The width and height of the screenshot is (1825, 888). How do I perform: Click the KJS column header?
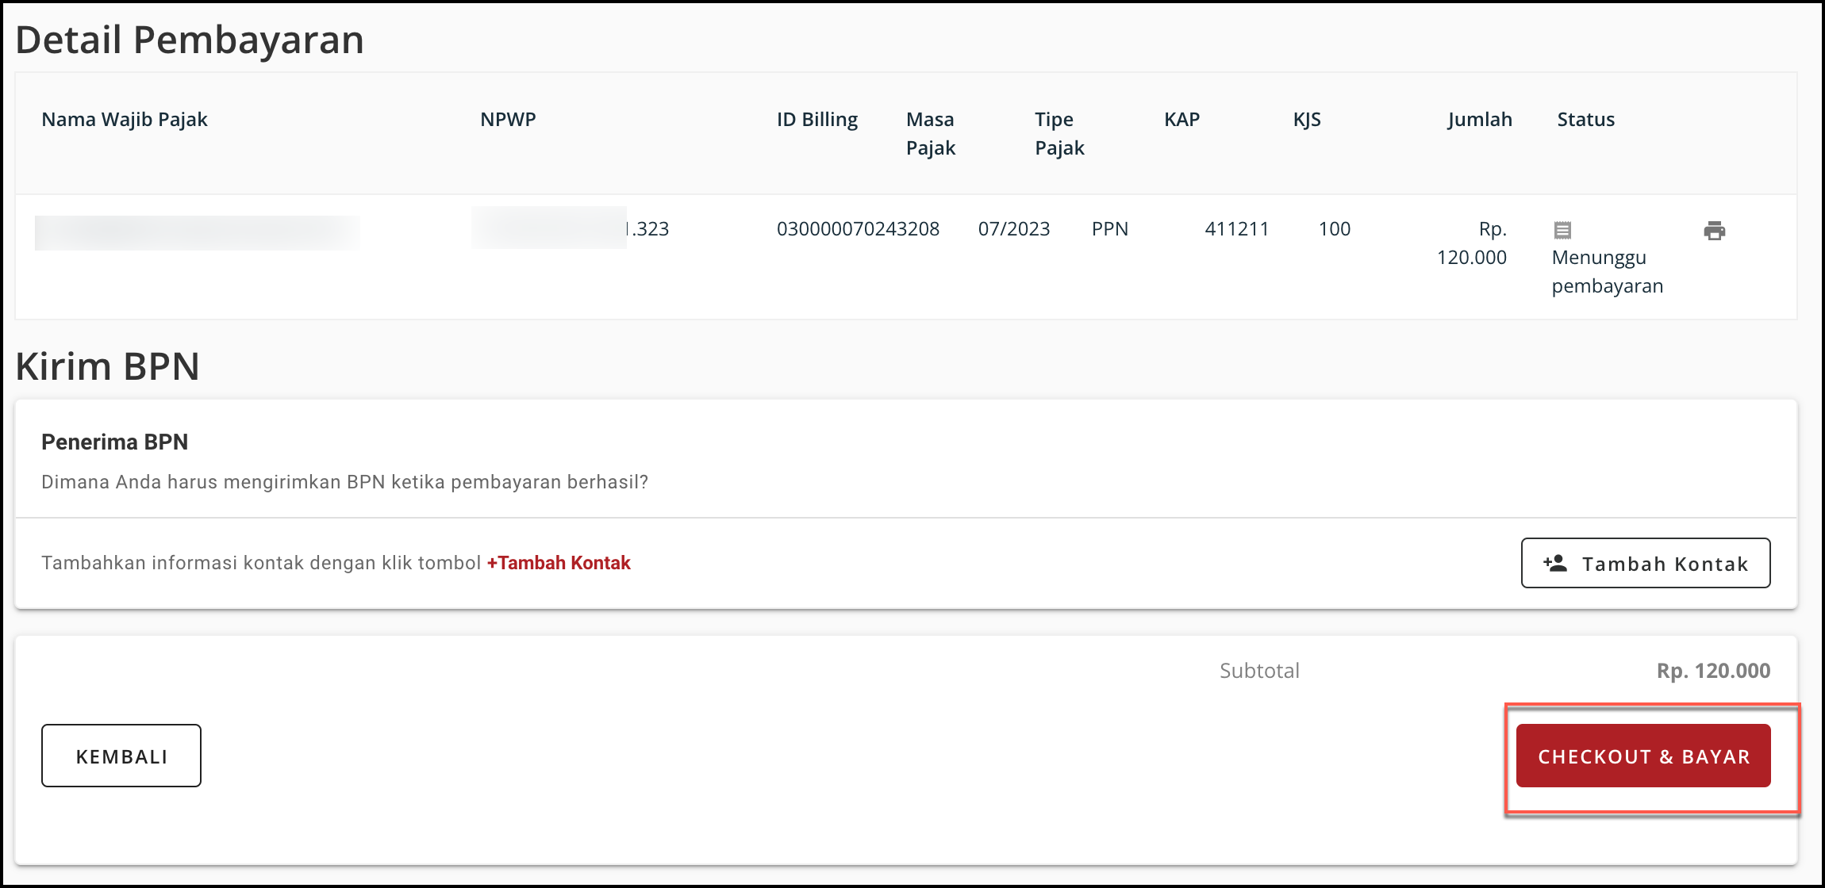[x=1307, y=120]
